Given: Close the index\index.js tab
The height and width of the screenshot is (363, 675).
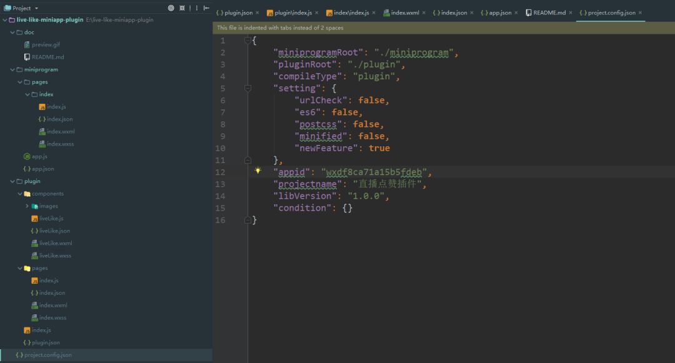Looking at the screenshot, I should point(374,13).
